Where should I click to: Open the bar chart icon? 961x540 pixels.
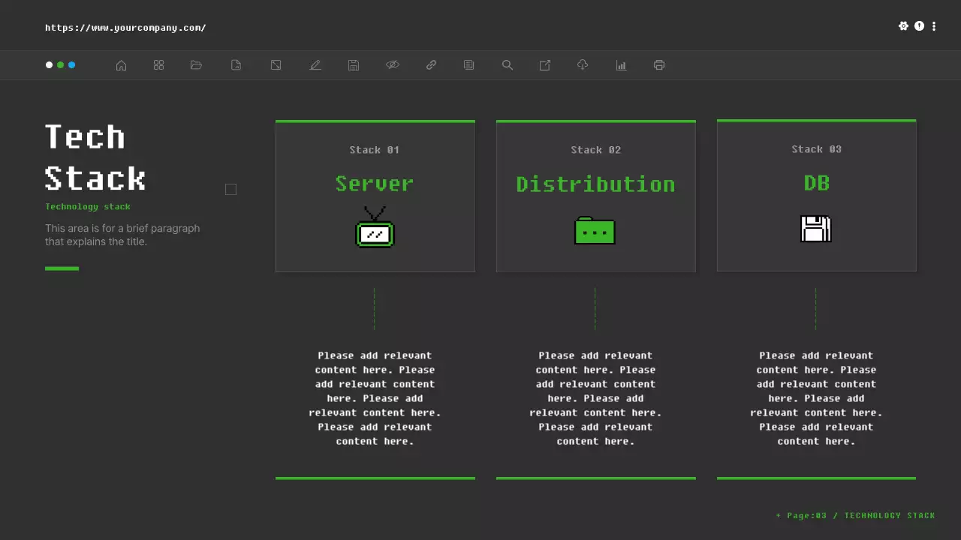(x=621, y=65)
